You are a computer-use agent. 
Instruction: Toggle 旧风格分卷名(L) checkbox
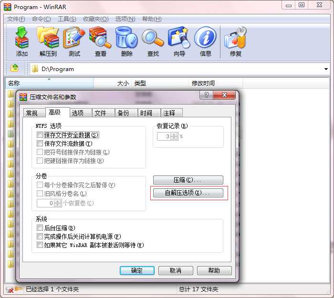pos(40,193)
